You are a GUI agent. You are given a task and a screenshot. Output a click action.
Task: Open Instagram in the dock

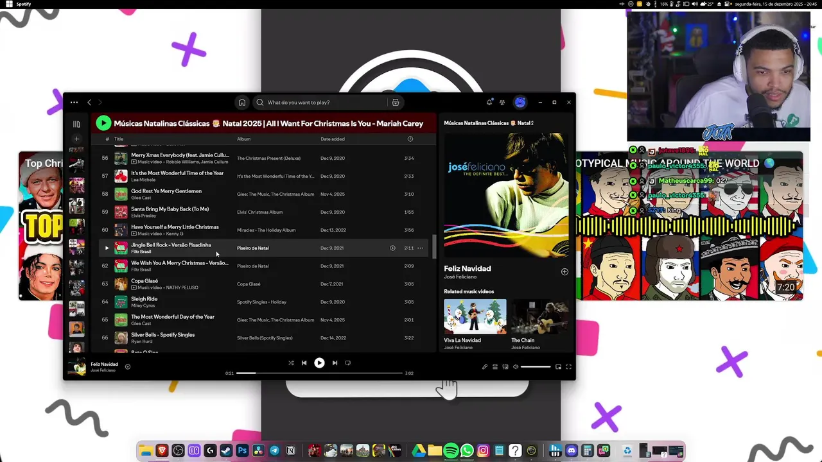483,451
